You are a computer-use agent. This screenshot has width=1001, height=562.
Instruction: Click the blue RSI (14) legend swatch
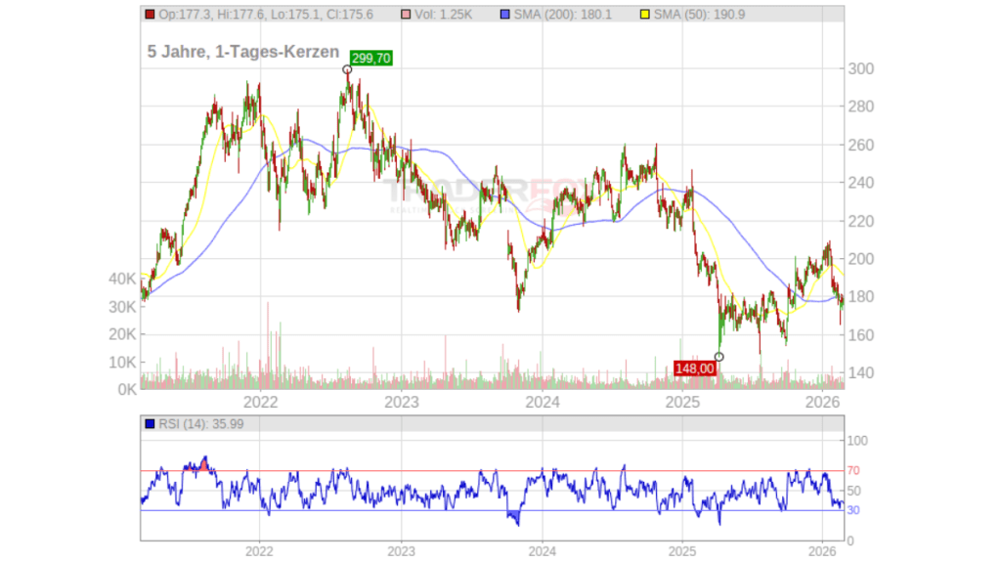[149, 423]
